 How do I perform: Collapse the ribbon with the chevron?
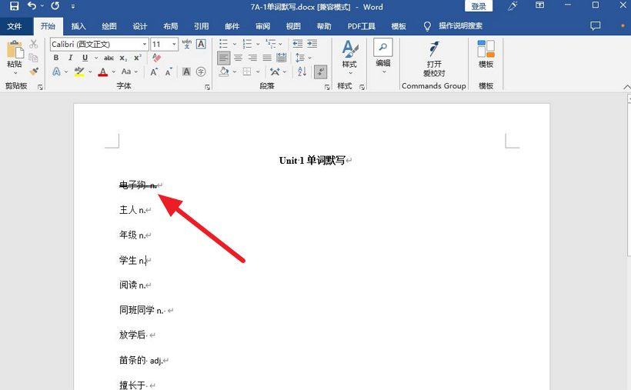[626, 86]
